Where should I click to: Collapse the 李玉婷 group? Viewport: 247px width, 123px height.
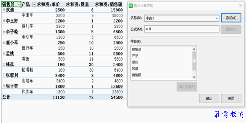[x=4, y=21]
